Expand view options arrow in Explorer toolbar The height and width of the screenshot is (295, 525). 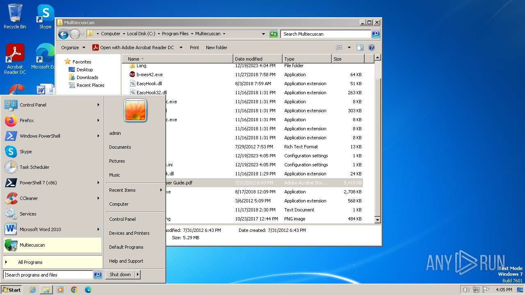tap(349, 48)
